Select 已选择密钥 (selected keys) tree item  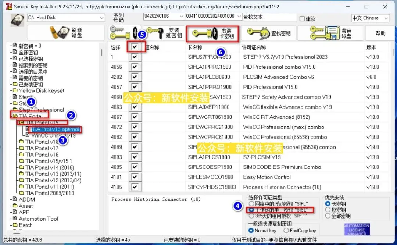[31, 59]
